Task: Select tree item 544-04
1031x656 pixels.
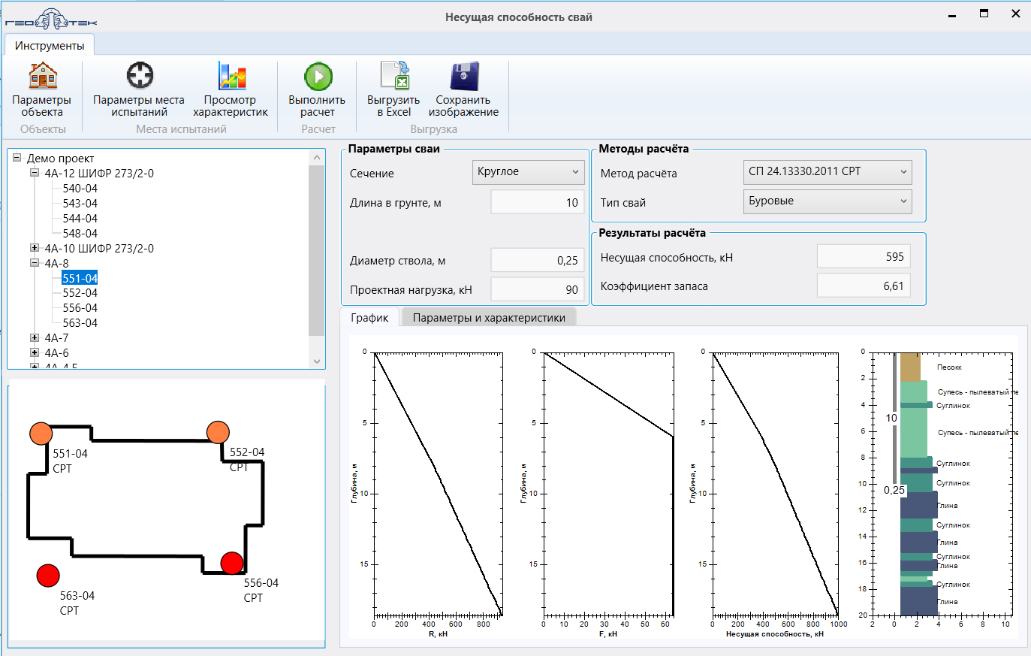Action: click(80, 218)
